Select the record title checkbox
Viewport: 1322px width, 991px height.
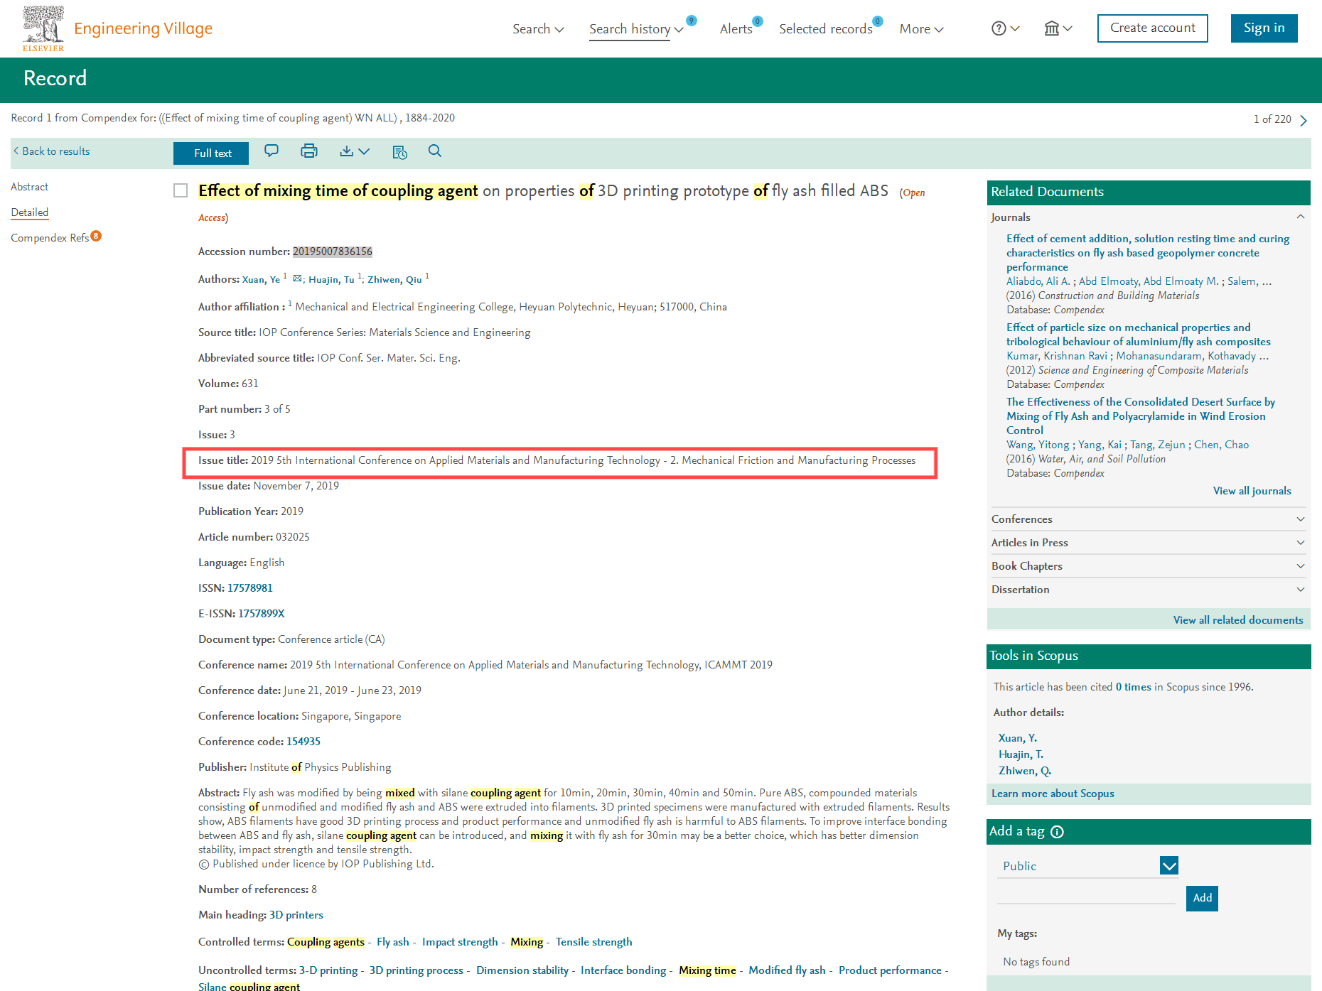[x=181, y=190]
